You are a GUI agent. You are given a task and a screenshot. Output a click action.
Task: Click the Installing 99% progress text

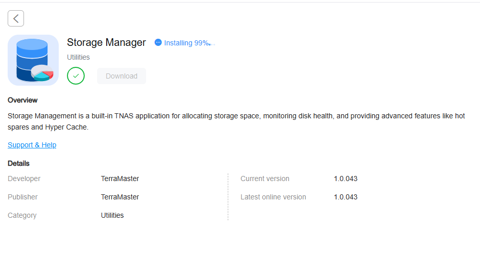click(x=186, y=43)
